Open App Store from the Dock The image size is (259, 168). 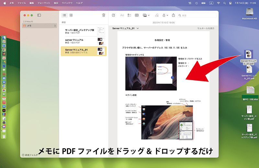[4, 106]
